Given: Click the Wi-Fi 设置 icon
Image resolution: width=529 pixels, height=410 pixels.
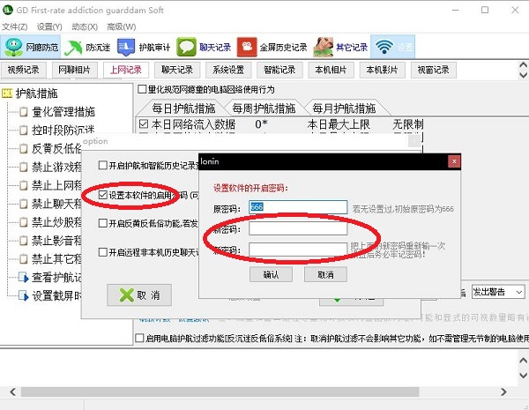Looking at the screenshot, I should 383,47.
